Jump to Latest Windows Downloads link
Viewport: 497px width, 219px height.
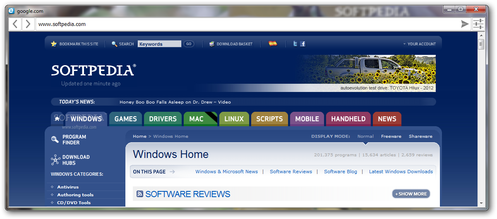click(x=401, y=172)
